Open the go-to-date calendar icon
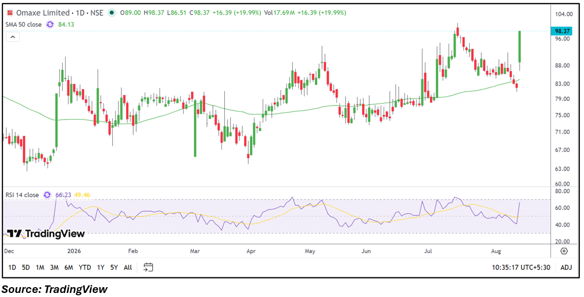The height and width of the screenshot is (297, 584). 148,267
